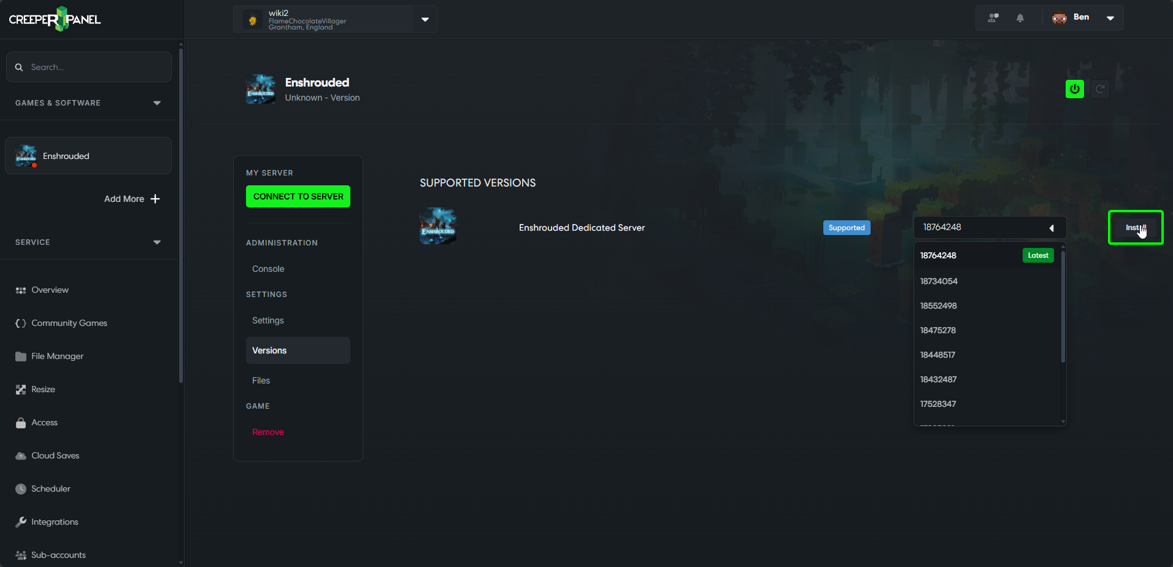1173x567 pixels.
Task: Click the search magnifier icon
Action: coord(19,67)
